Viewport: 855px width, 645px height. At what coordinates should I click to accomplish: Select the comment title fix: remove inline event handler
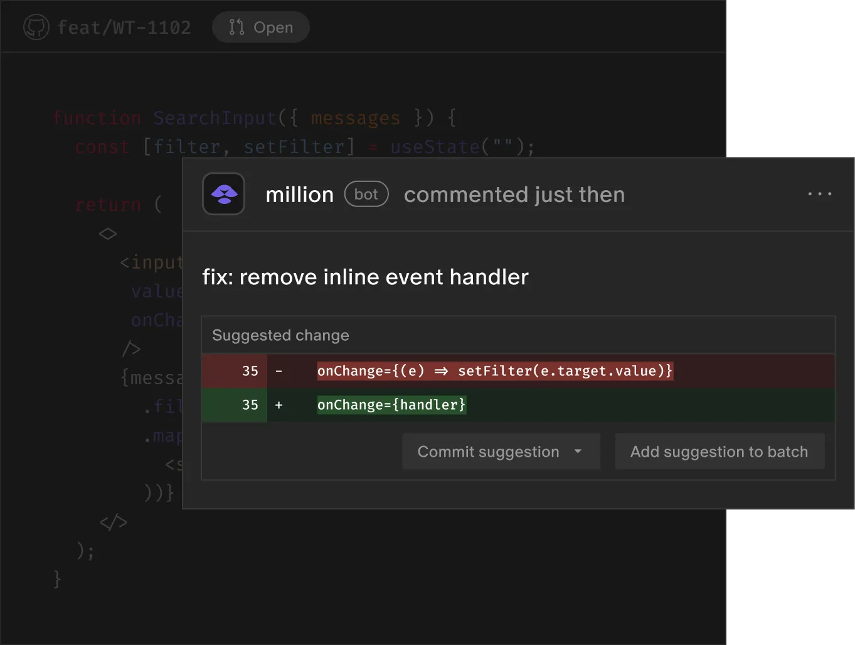pos(365,277)
